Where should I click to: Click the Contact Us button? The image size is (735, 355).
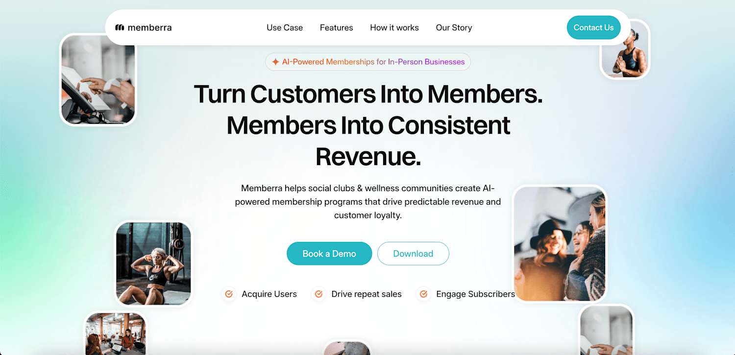[x=593, y=27]
